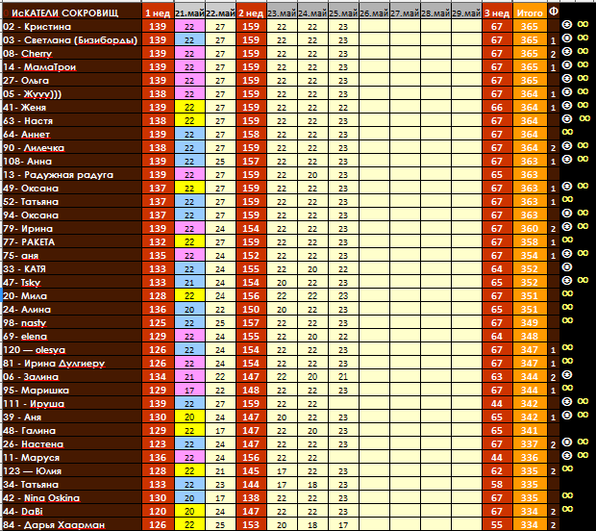Select the name cell '13 - Радужная радуга'
Screen dimensions: 596x531
point(60,174)
